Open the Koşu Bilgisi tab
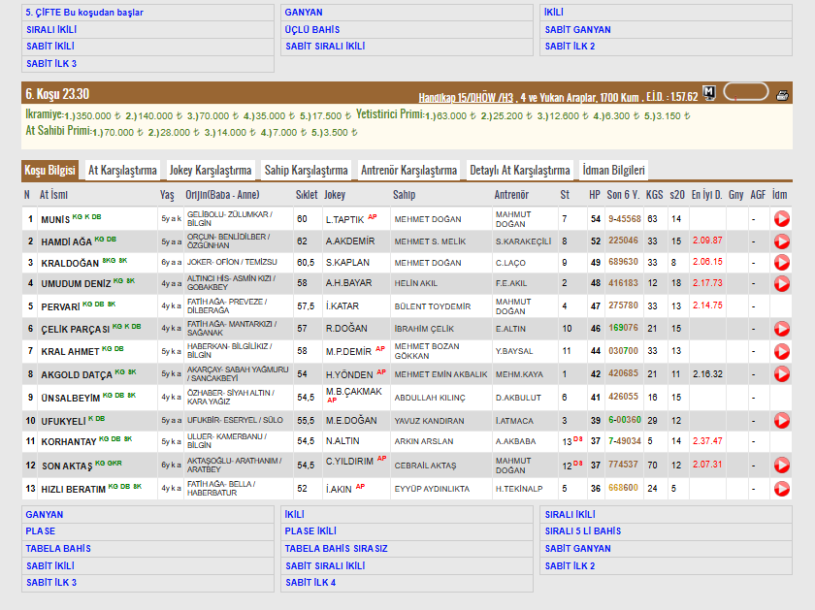 coord(49,170)
